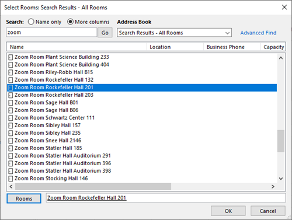Close the Select Rooms dialog
This screenshot has width=292, height=220.
click(x=284, y=7)
